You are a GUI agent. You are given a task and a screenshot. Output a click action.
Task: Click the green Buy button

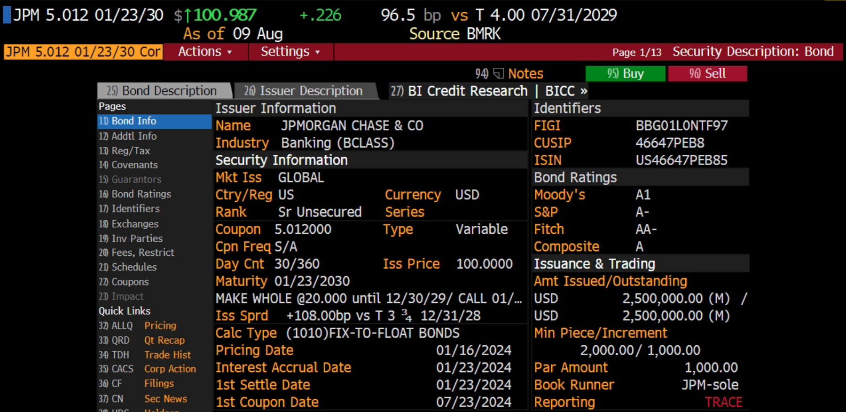point(625,73)
